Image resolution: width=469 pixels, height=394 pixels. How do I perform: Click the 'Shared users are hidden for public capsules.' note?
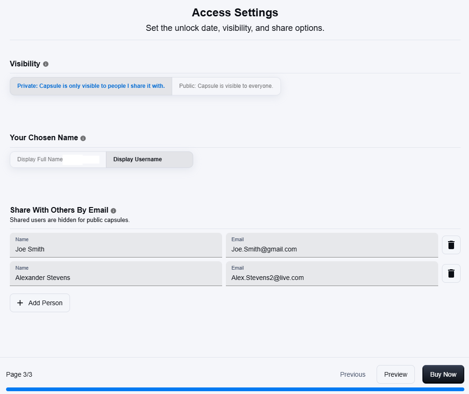[x=70, y=220]
